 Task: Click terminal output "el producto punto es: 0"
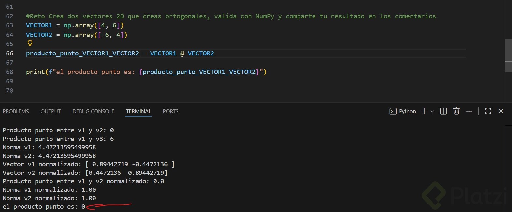(44, 207)
